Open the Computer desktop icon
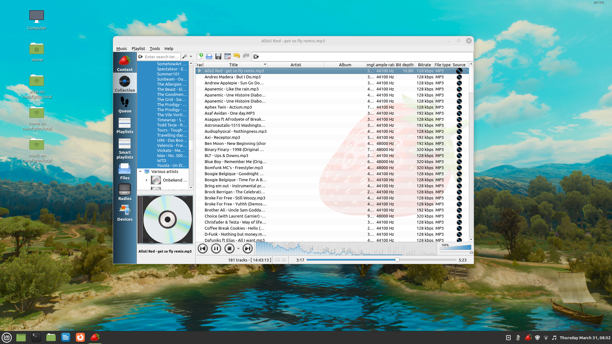612x344 pixels. (x=37, y=20)
